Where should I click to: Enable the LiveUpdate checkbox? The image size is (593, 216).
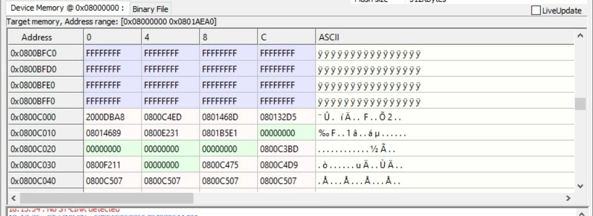point(536,10)
